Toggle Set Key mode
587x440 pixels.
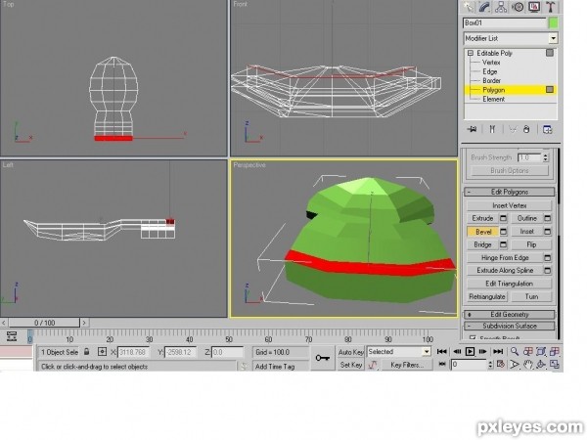pos(351,365)
